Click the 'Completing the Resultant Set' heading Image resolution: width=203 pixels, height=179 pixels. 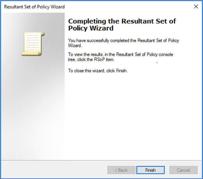(x=122, y=21)
